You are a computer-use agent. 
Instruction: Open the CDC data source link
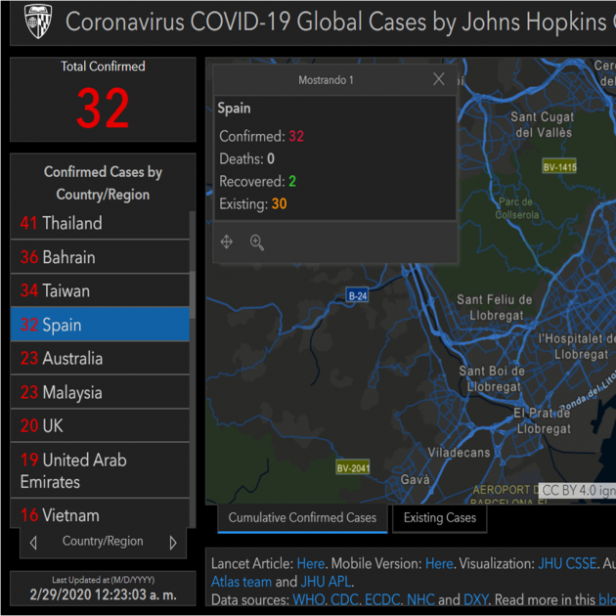(344, 599)
